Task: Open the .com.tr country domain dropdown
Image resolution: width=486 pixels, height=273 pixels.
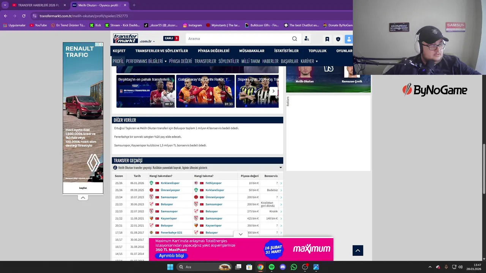Action: 147,41
